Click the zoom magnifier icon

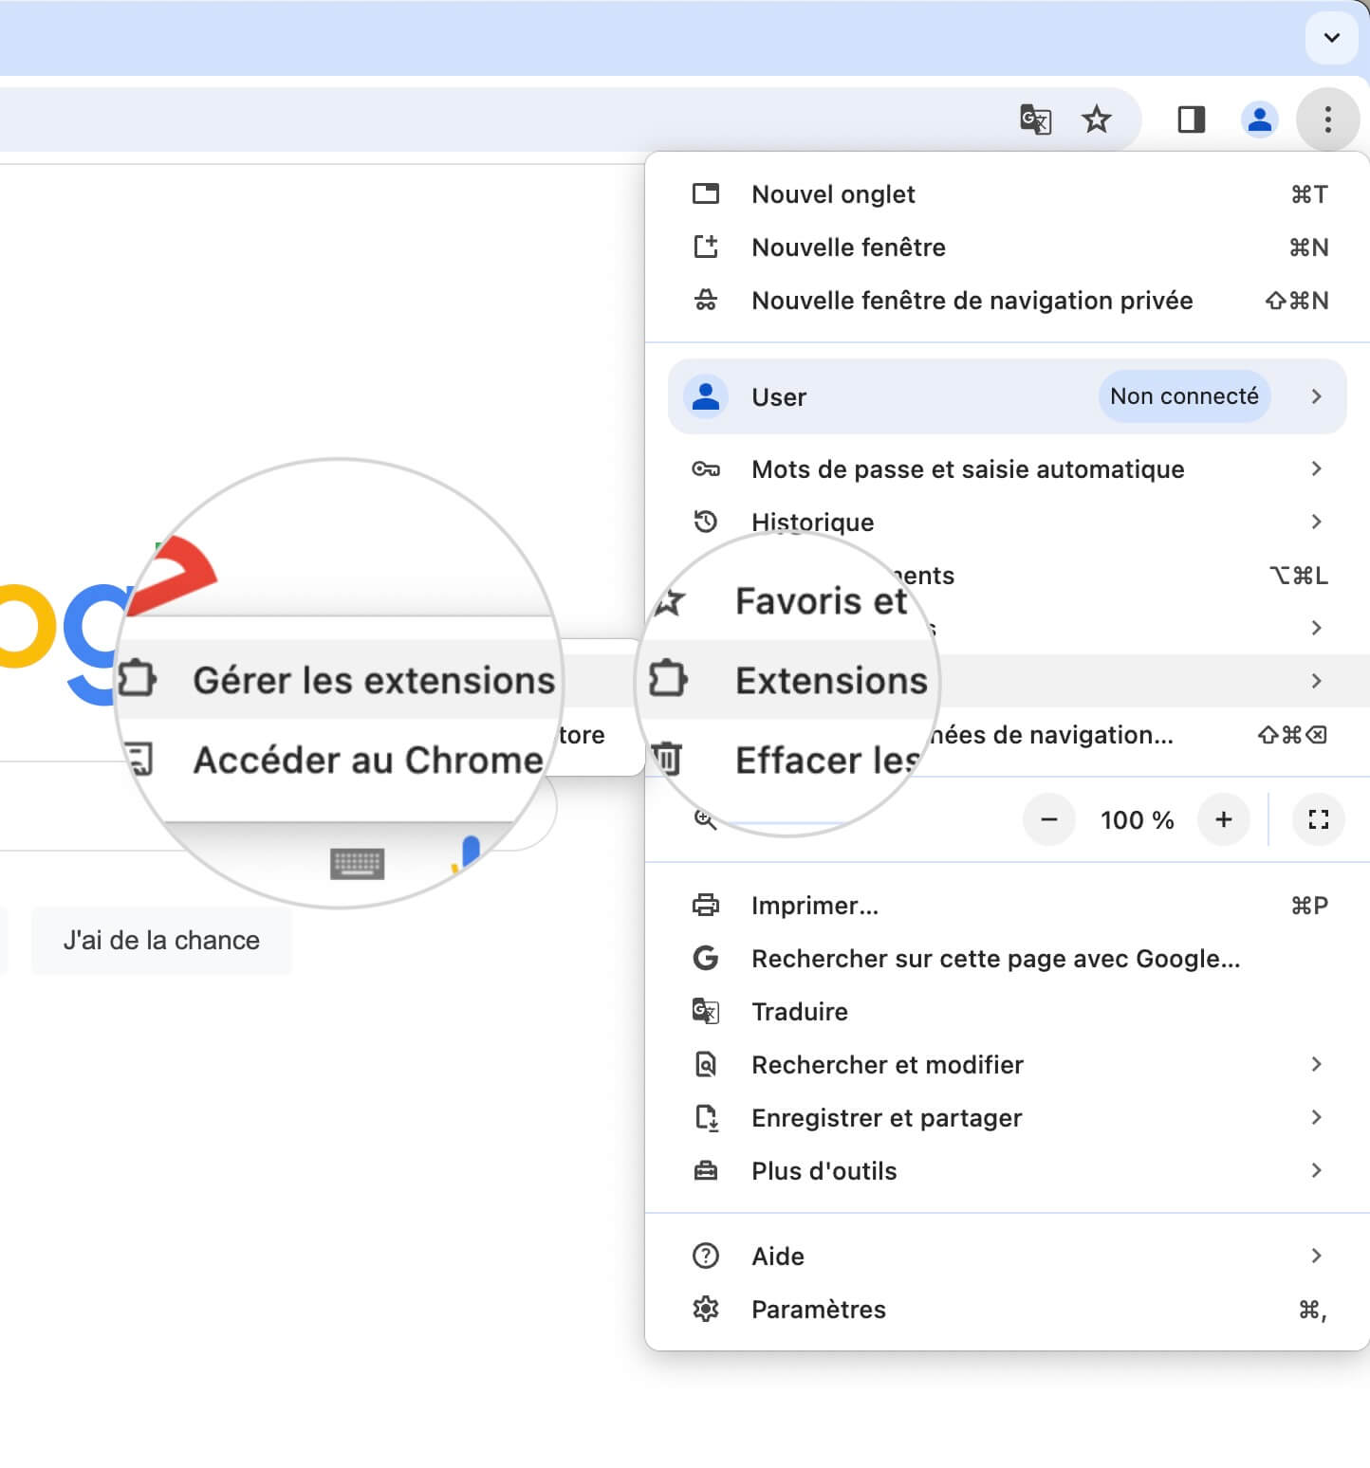coord(705,819)
